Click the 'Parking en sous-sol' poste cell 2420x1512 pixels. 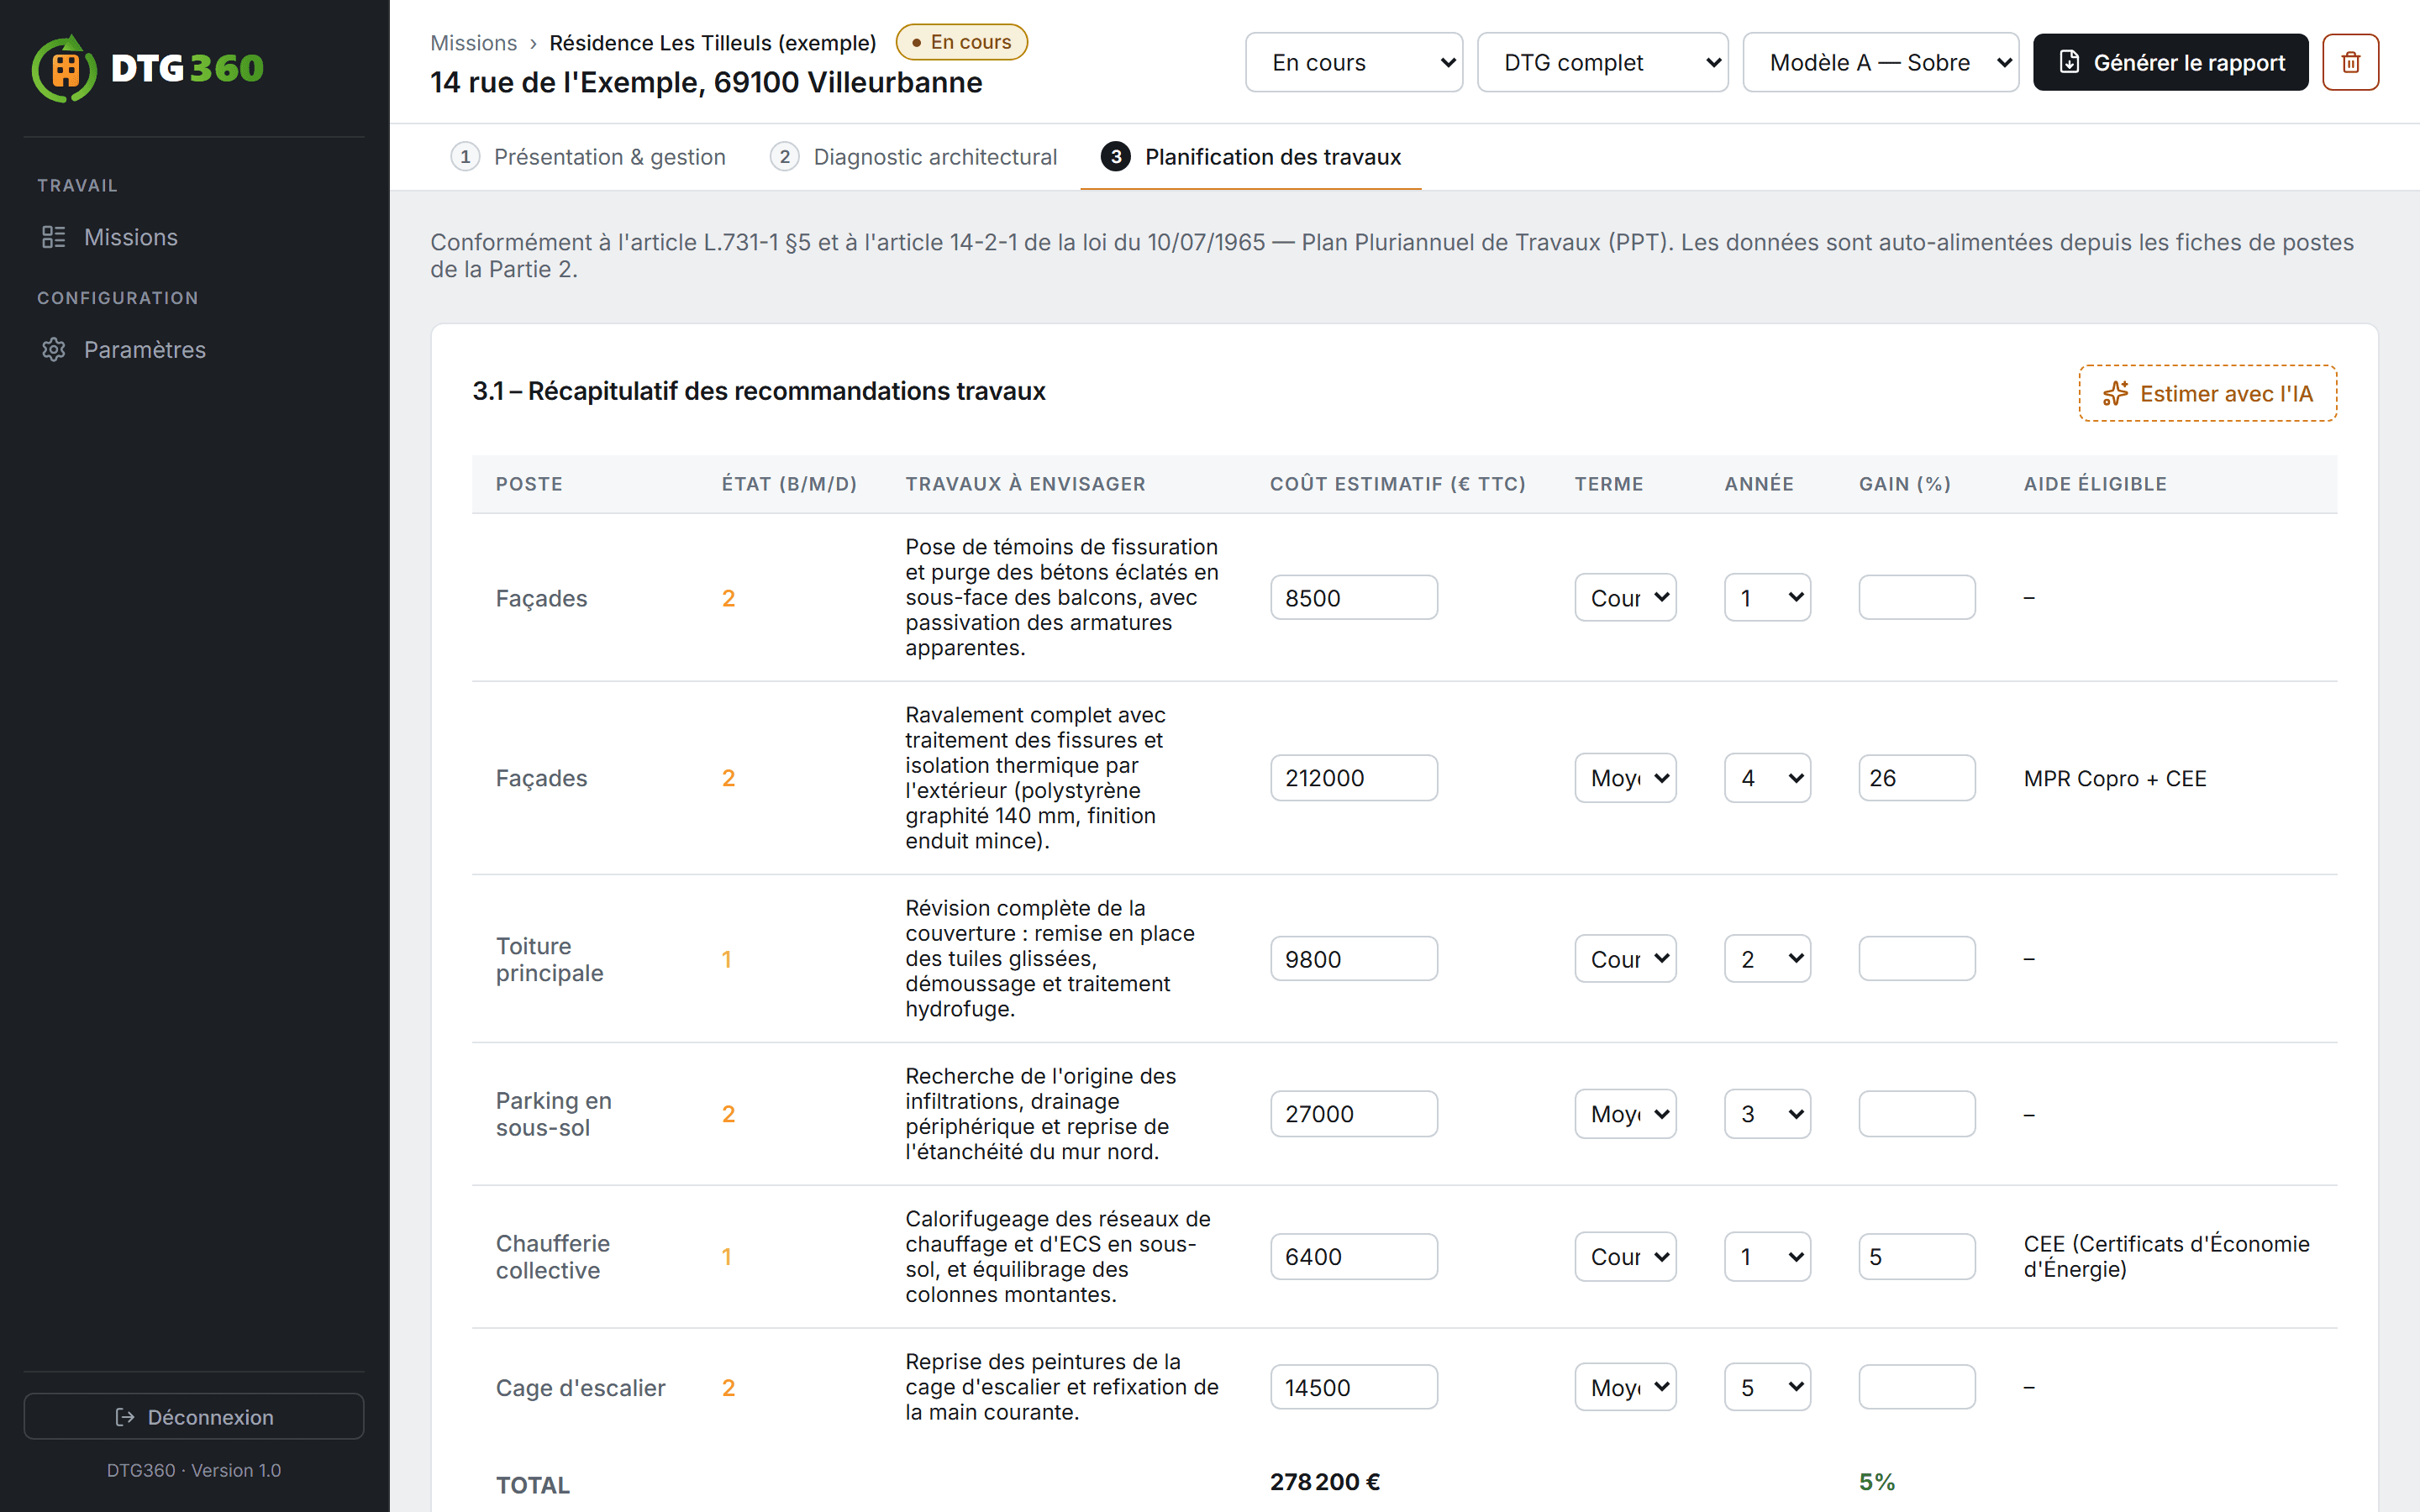click(x=553, y=1114)
